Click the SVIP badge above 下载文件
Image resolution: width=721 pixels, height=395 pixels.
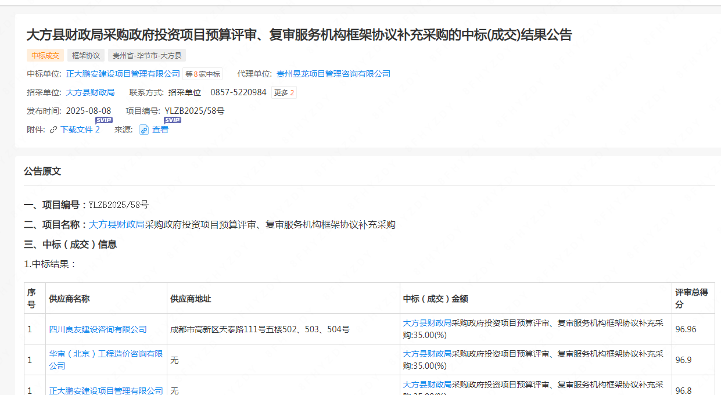(x=104, y=120)
